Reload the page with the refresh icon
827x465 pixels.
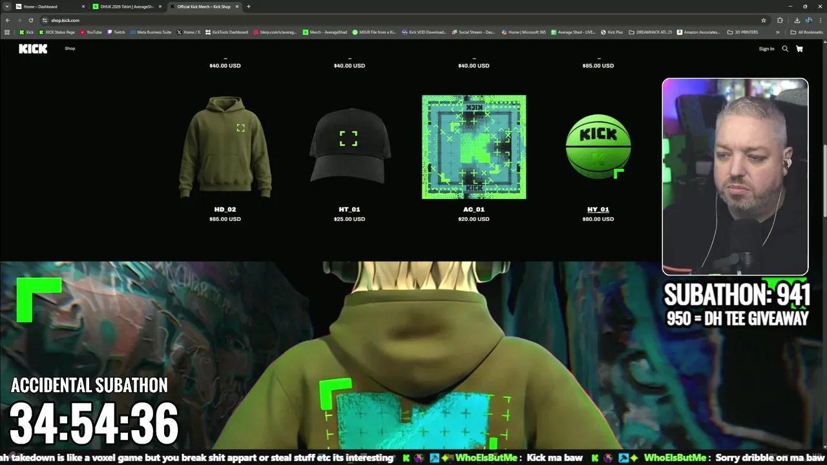coord(30,20)
